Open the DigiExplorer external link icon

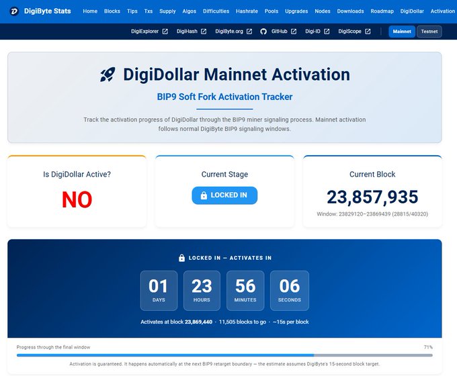tap(165, 32)
